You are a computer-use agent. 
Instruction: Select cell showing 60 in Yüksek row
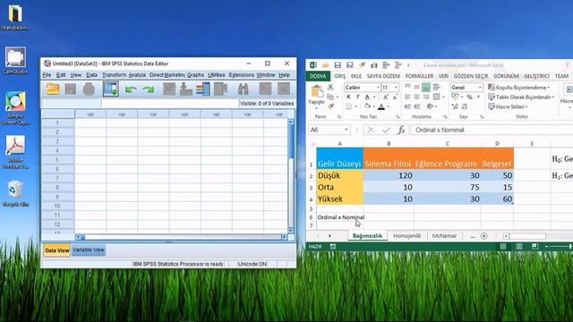tap(497, 199)
